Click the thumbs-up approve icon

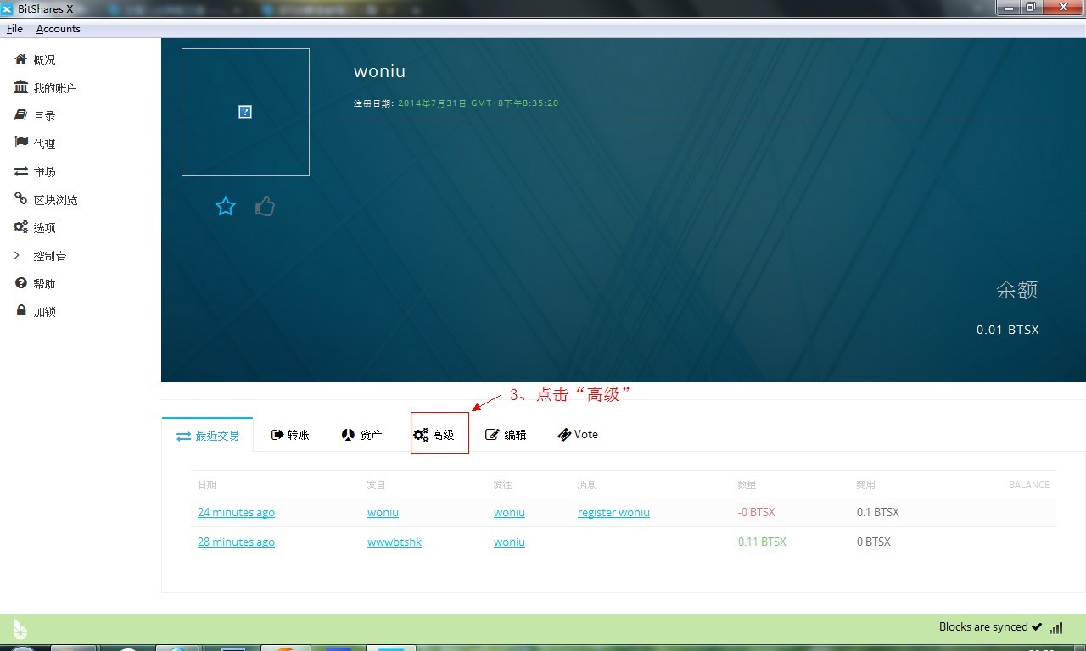[265, 206]
